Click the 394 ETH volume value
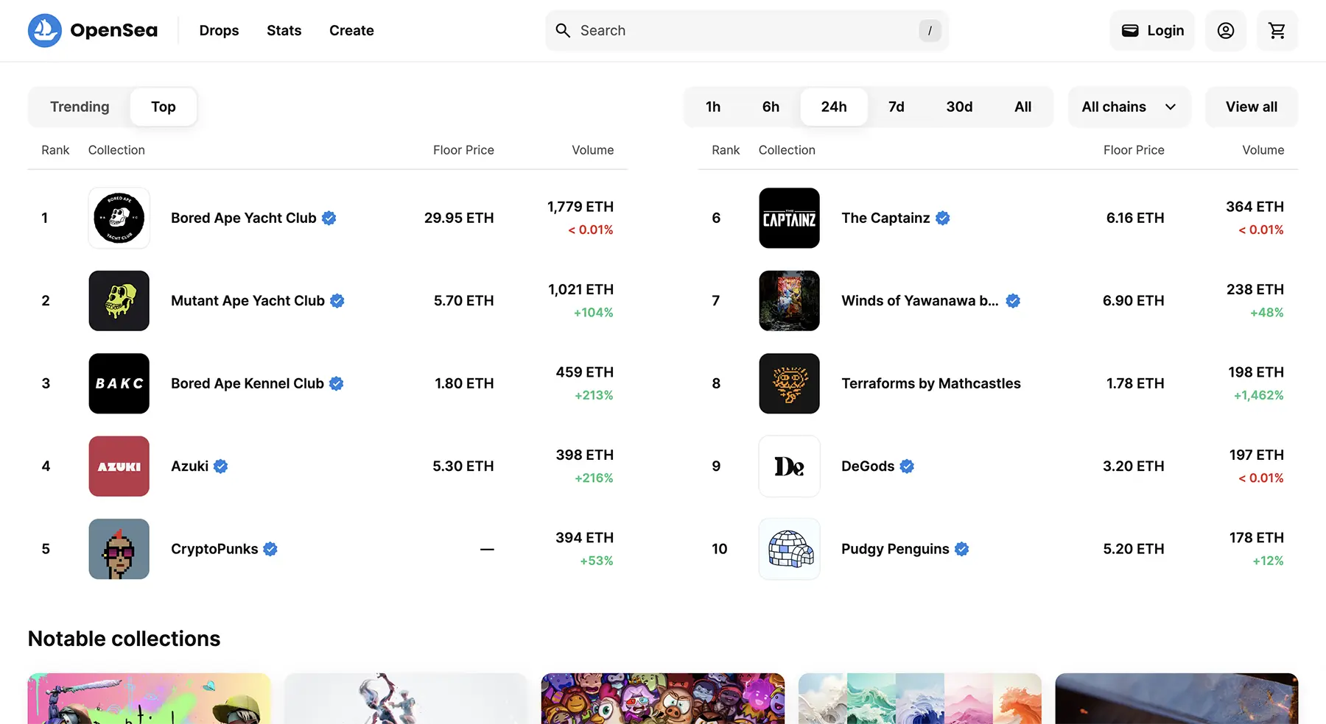 pos(585,538)
